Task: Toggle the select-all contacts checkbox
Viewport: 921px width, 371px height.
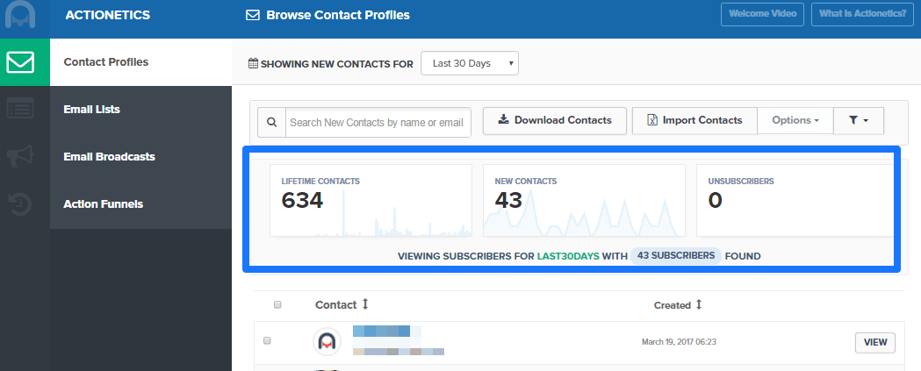Action: pyautogui.click(x=277, y=304)
